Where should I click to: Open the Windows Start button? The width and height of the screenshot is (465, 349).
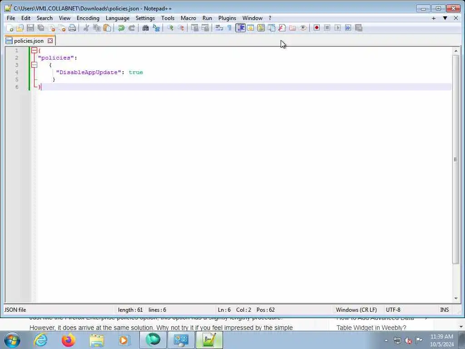coord(12,340)
